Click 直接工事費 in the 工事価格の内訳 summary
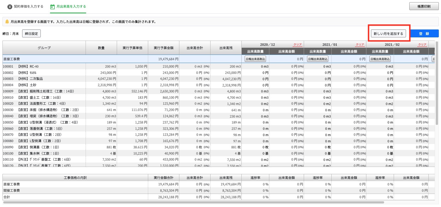Viewport: 441px width, 207px height. pyautogui.click(x=11, y=184)
